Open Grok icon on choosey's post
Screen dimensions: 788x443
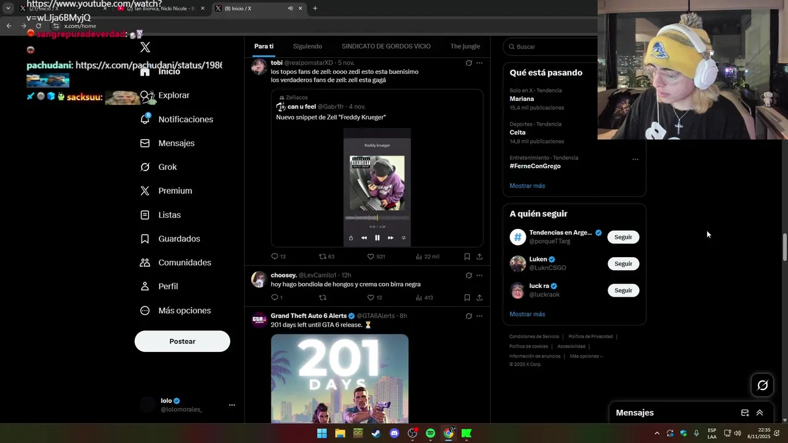click(468, 276)
